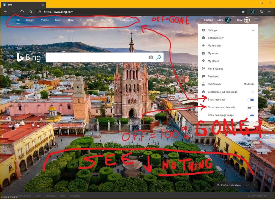Change the SafeSearch Moderate setting

(x=249, y=84)
